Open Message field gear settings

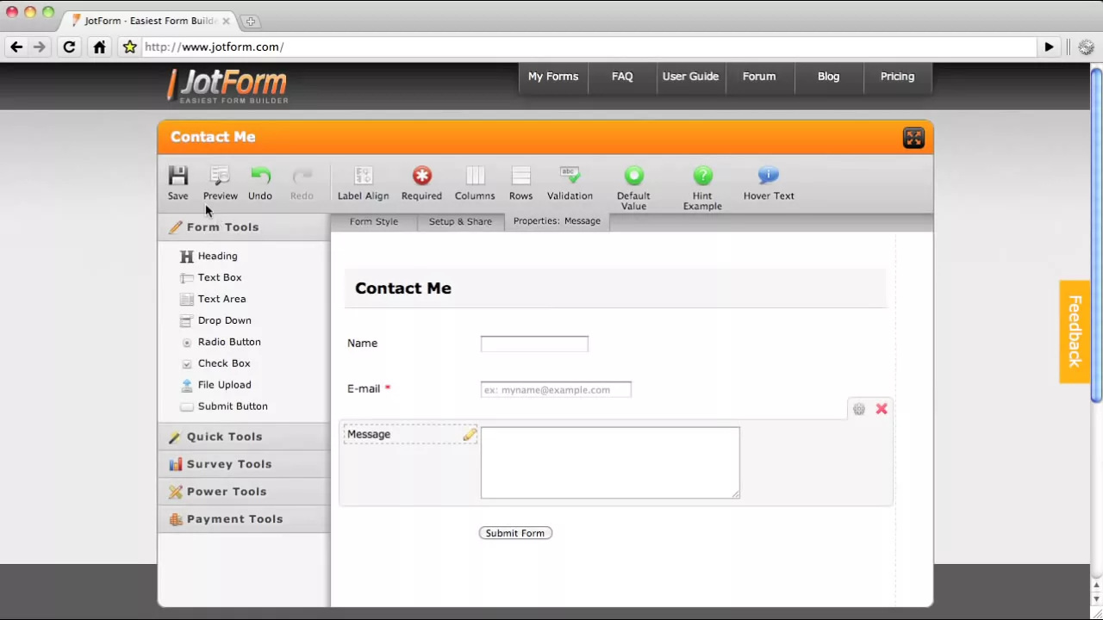click(x=859, y=409)
